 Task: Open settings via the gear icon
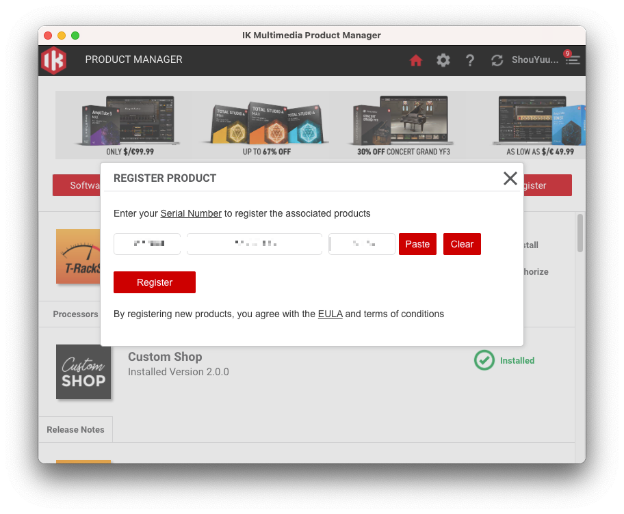(x=443, y=60)
